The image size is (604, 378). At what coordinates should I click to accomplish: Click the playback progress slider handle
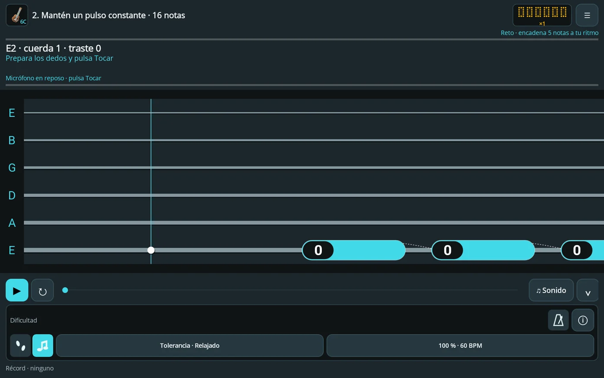coord(65,290)
